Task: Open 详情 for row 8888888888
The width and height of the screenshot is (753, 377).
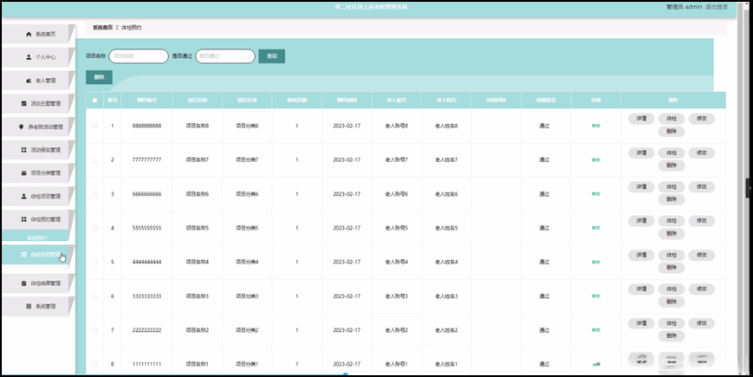Action: (641, 119)
